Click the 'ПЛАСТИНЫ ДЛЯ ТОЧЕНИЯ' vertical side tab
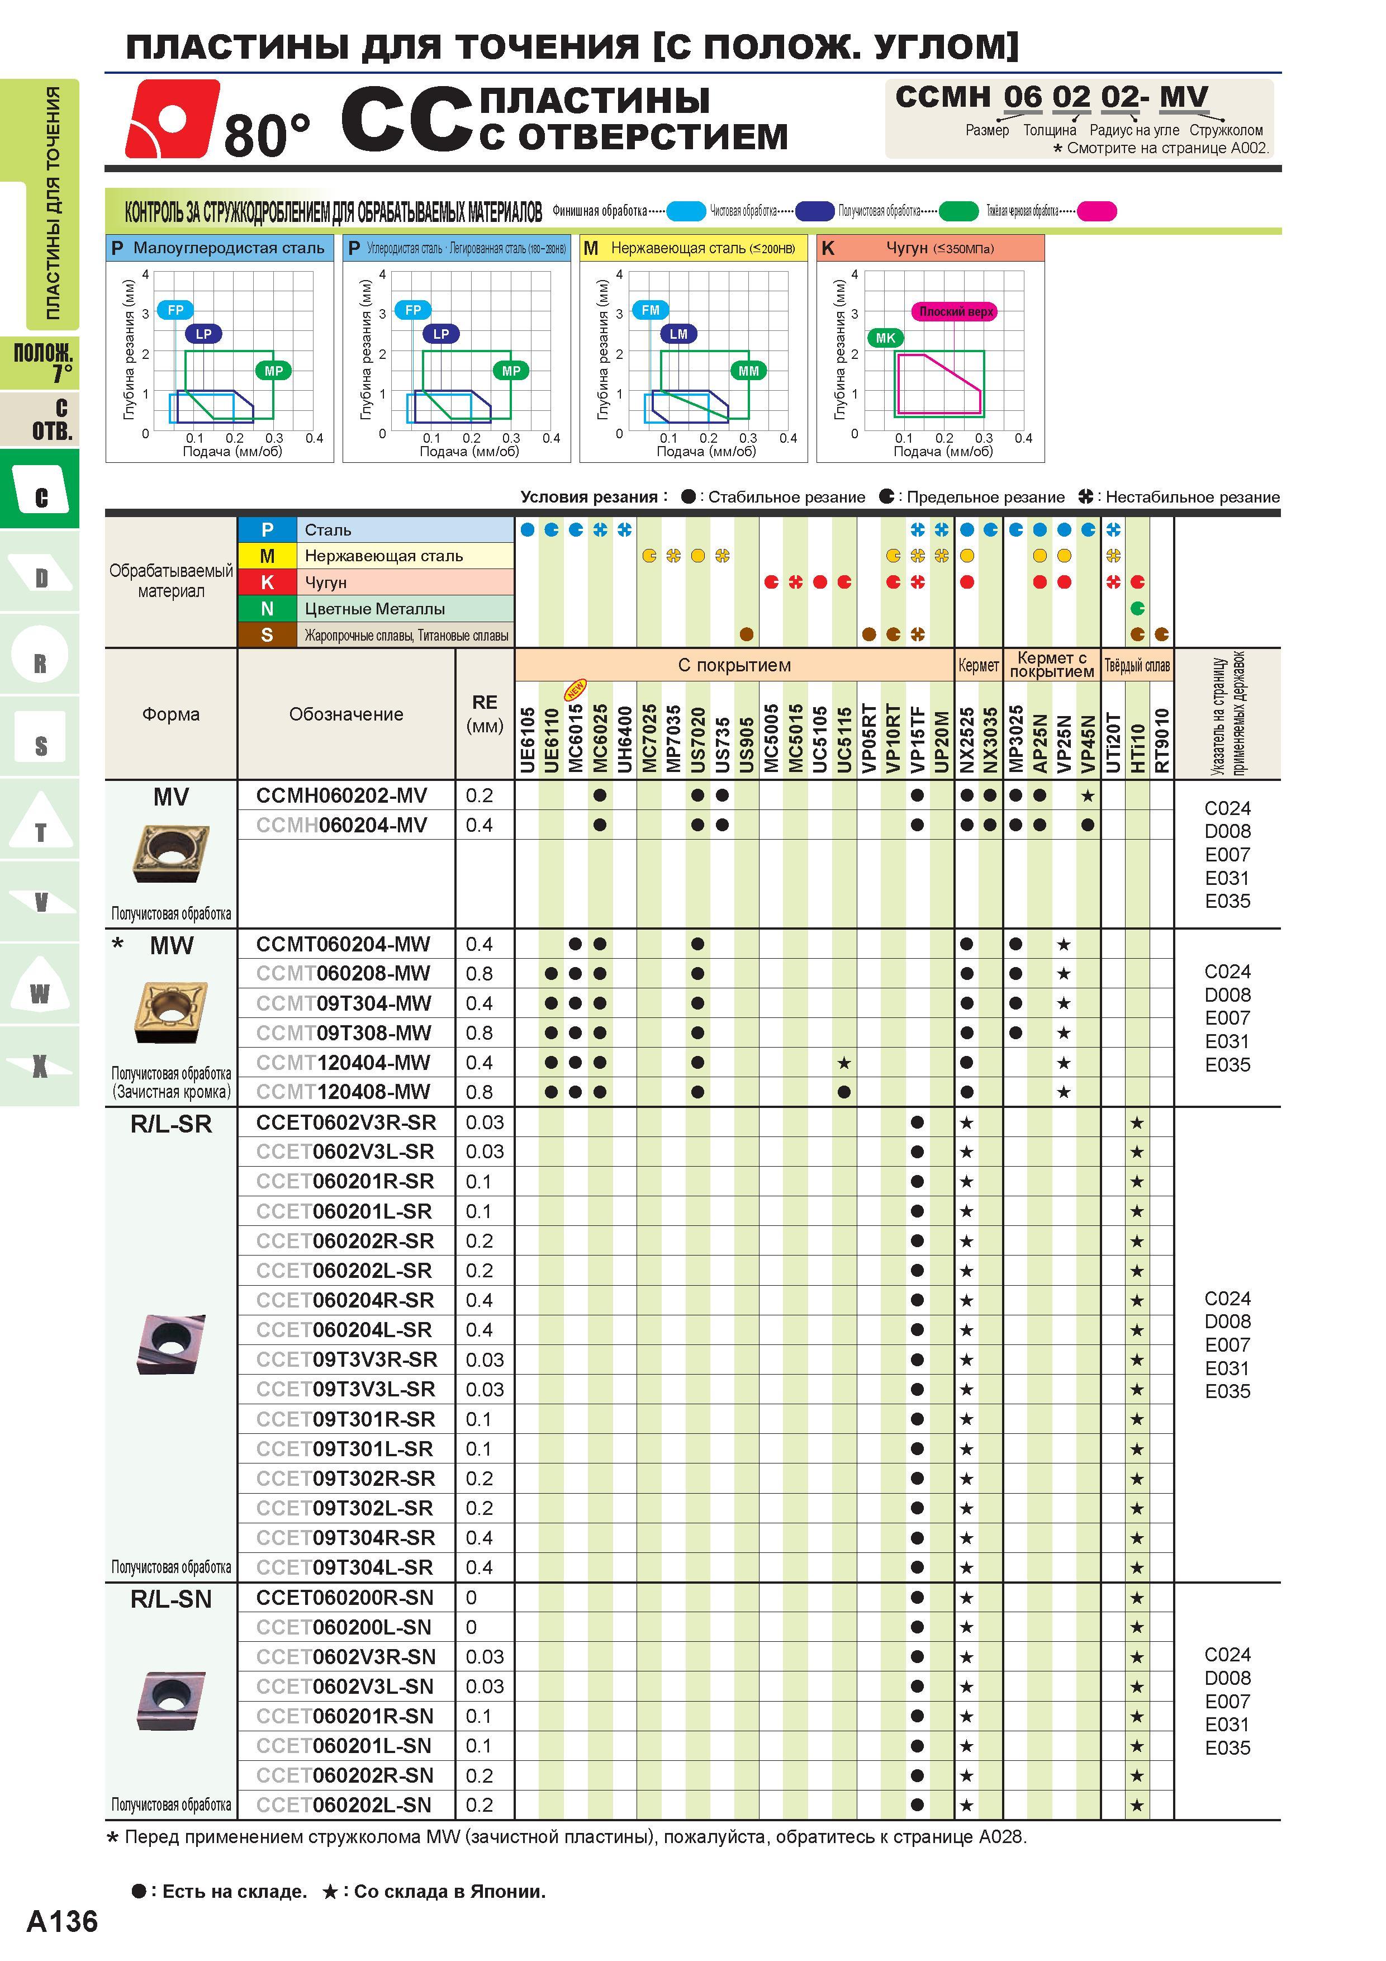The width and height of the screenshot is (1386, 1961). click(53, 203)
